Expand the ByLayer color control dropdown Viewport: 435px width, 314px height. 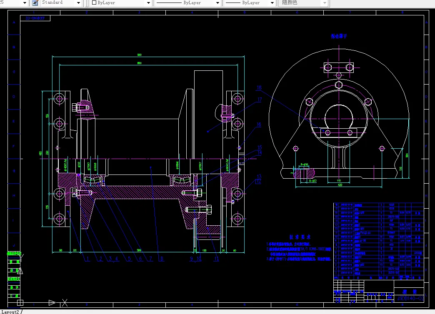[x=121, y=3]
